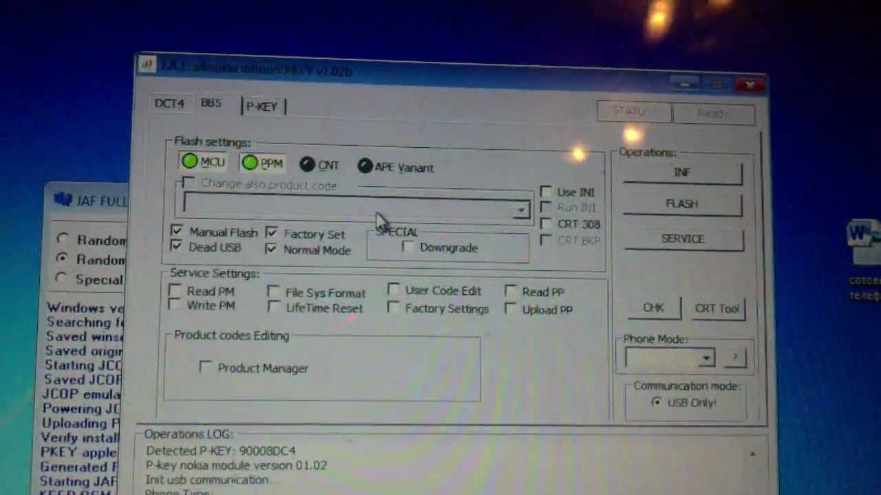Enable the Write PM checkbox
The image size is (881, 495).
pyautogui.click(x=175, y=304)
